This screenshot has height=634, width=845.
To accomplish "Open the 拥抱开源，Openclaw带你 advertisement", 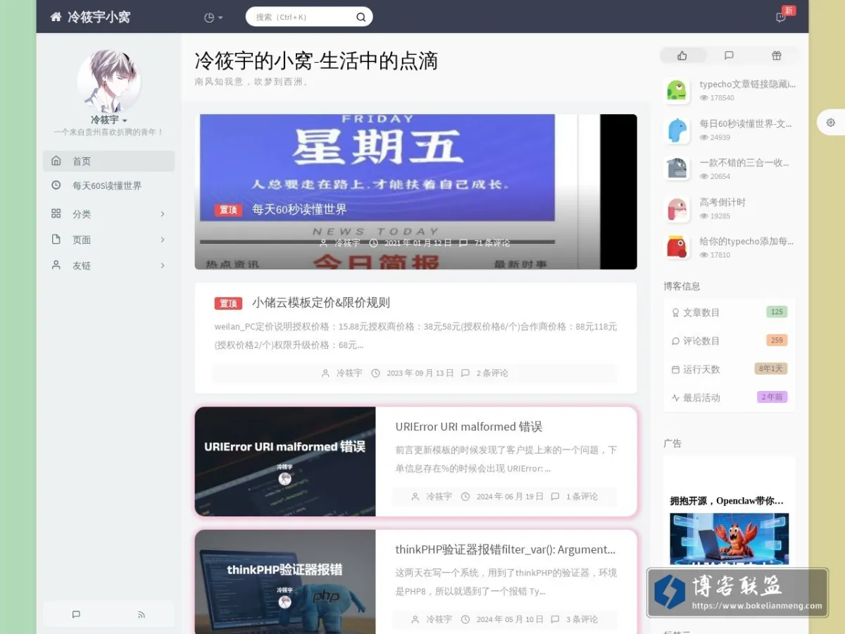I will coord(727,501).
